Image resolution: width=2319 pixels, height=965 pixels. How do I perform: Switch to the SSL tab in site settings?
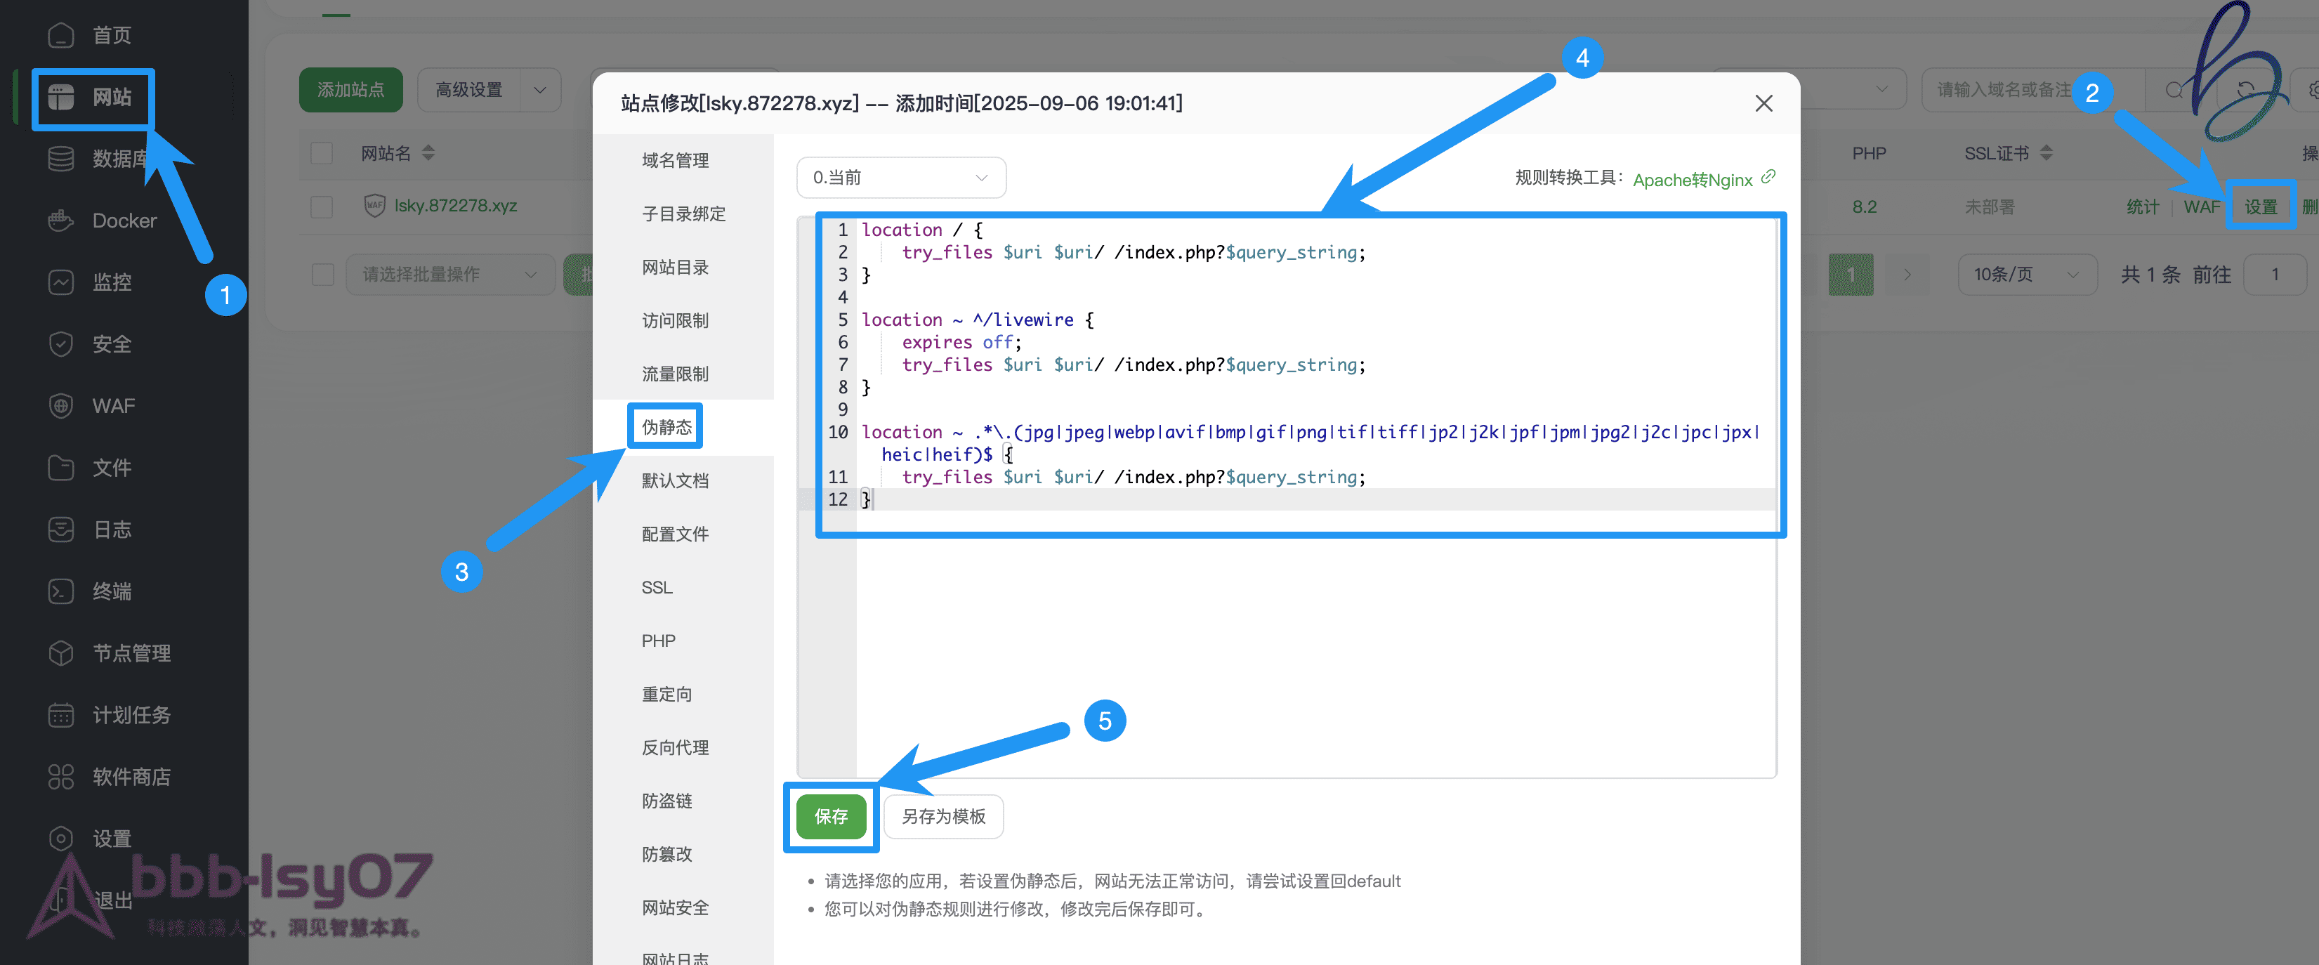point(656,587)
